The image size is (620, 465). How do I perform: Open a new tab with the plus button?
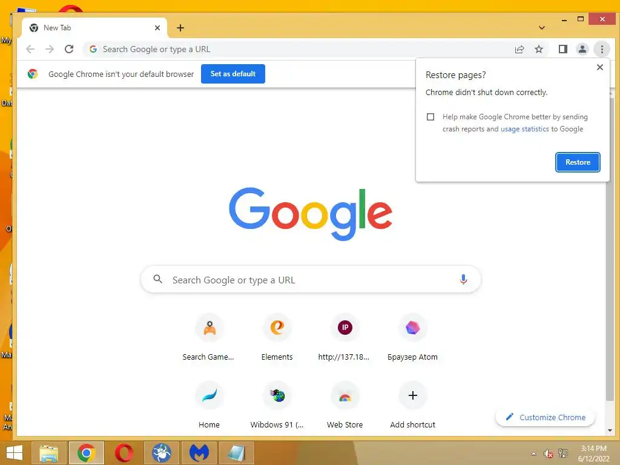(180, 28)
